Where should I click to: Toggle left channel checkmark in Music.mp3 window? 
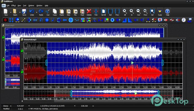[3, 37]
